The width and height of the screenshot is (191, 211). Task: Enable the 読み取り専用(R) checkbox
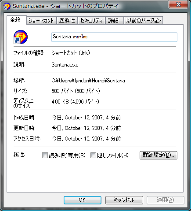click(45, 155)
